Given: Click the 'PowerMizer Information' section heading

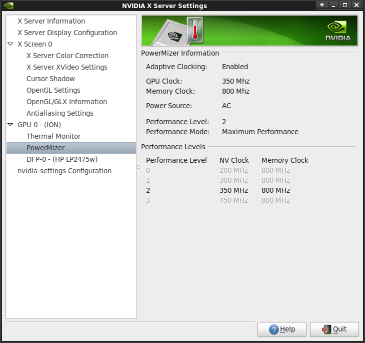Looking at the screenshot, I should [x=180, y=53].
